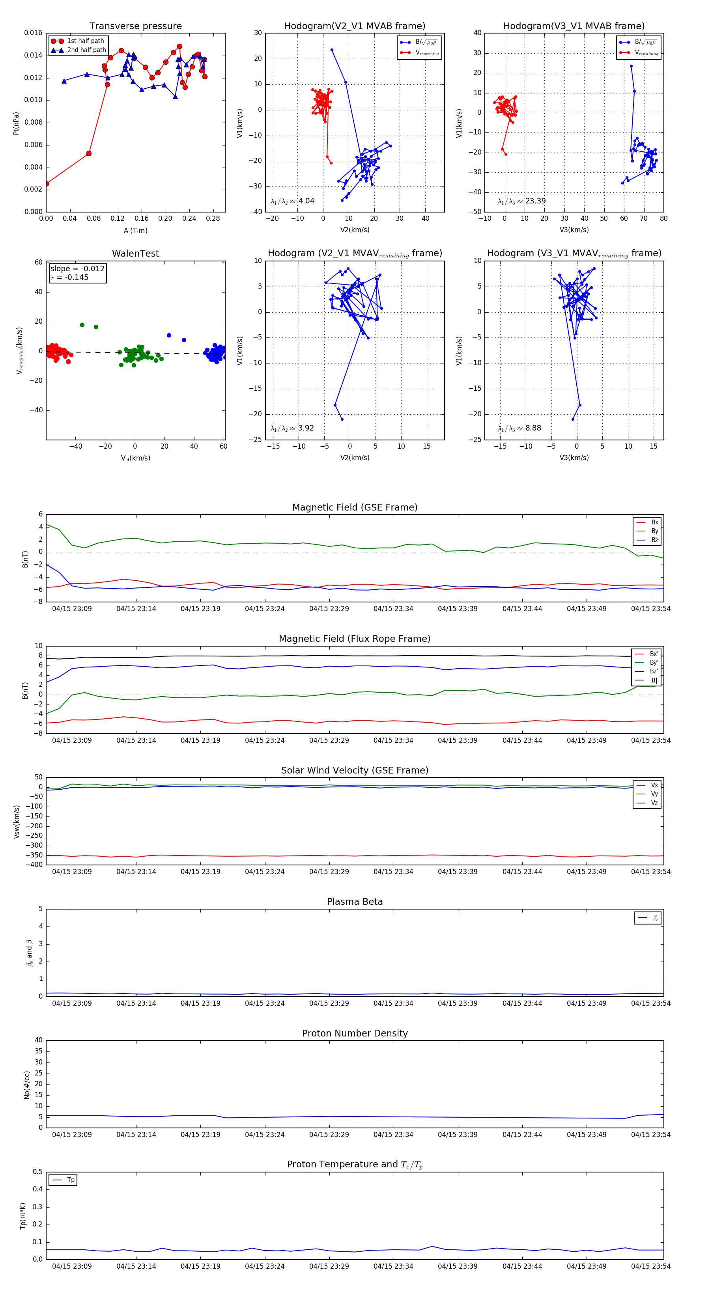Click 'B(nT)' label of Flux Rope Frame plot
The image size is (710, 1301).
pyautogui.click(x=25, y=690)
